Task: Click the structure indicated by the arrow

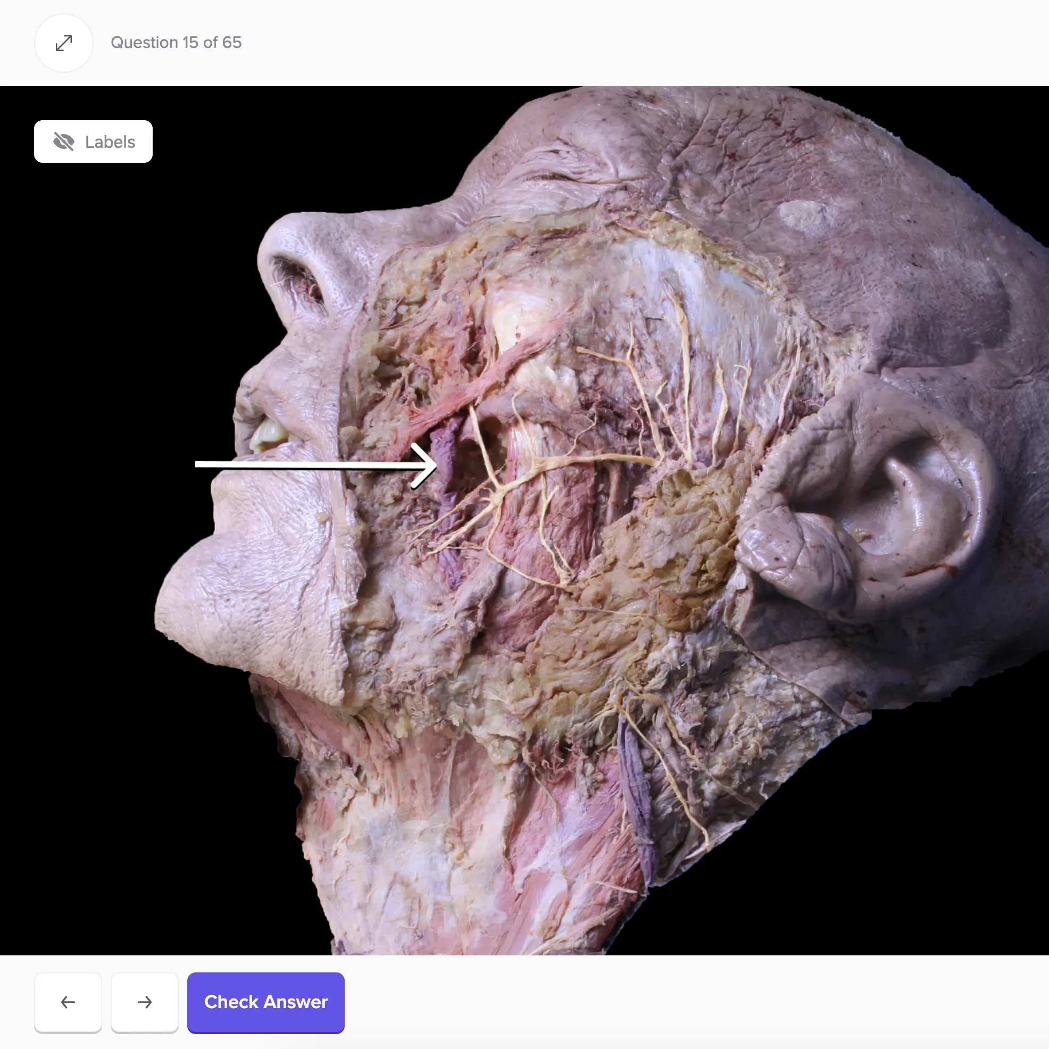Action: tap(445, 467)
